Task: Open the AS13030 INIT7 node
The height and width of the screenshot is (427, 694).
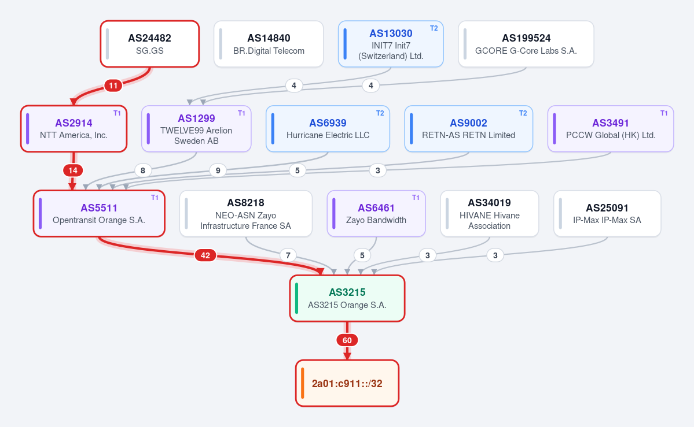Action: click(391, 44)
